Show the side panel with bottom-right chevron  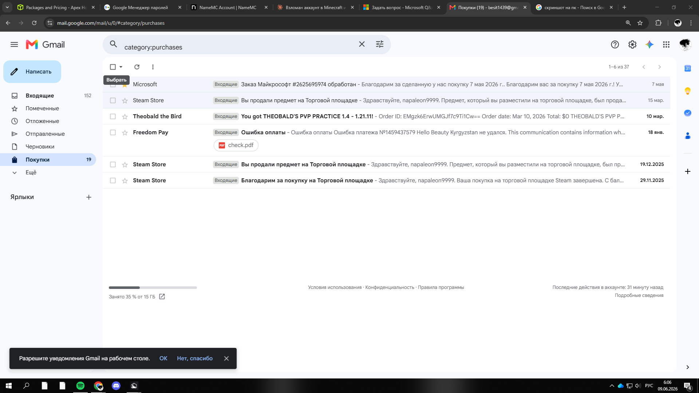coord(688,367)
